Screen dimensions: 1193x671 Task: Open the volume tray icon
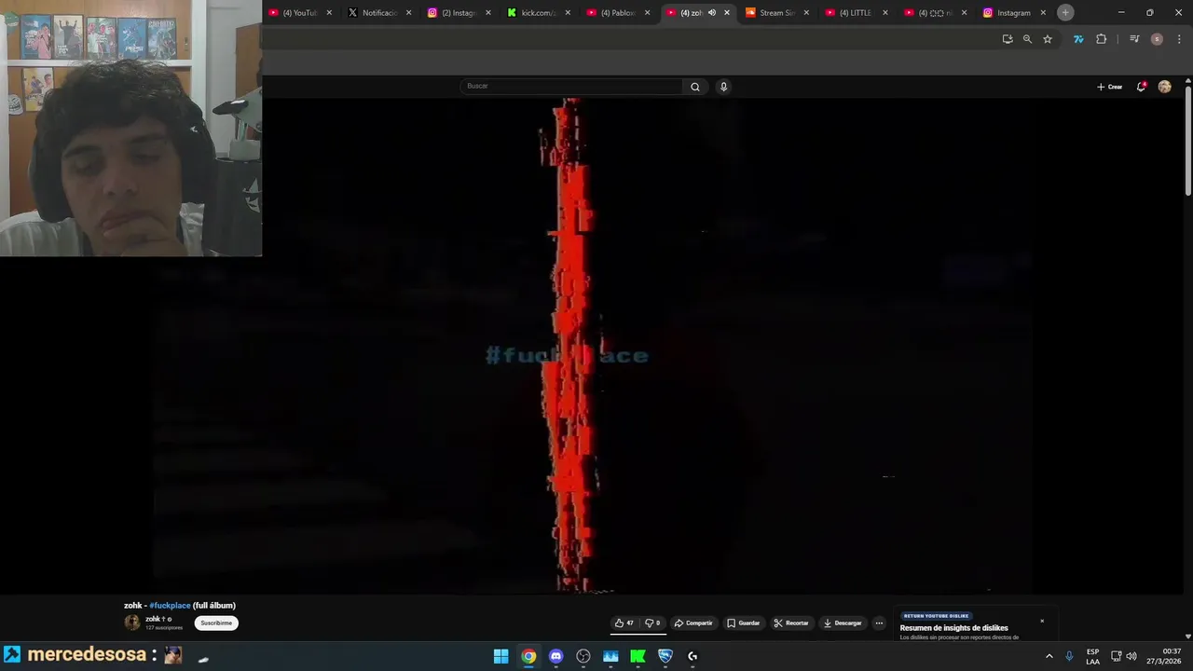coord(1131,656)
